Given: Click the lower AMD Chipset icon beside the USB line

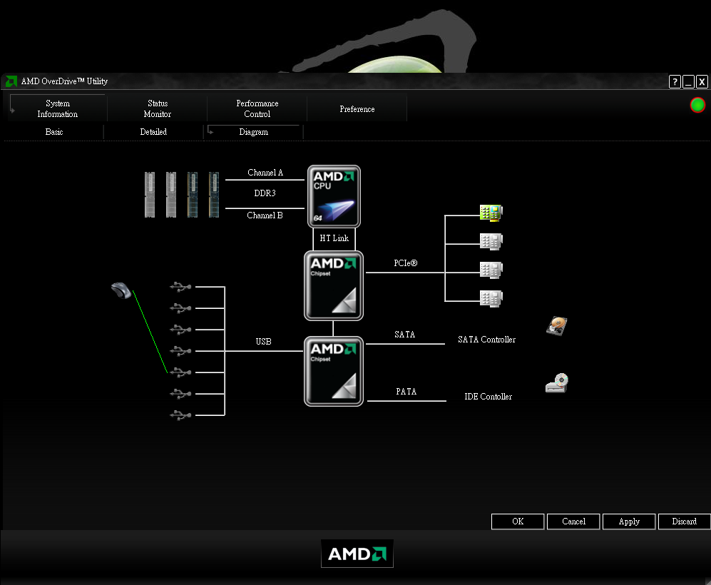Looking at the screenshot, I should tap(333, 371).
